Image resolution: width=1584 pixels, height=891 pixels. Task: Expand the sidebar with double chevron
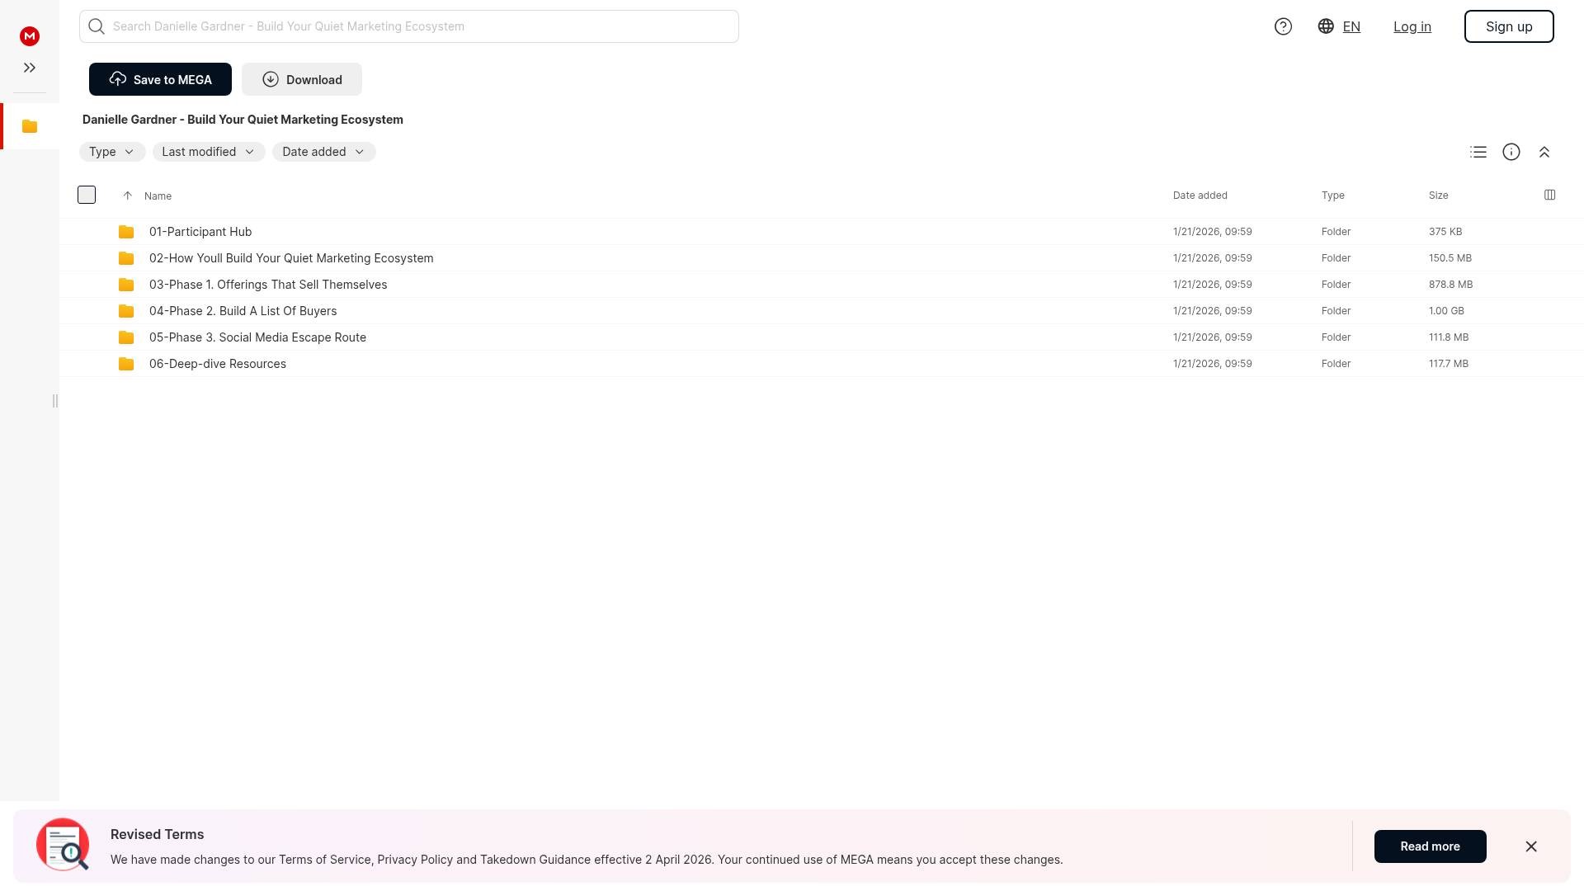coord(30,68)
